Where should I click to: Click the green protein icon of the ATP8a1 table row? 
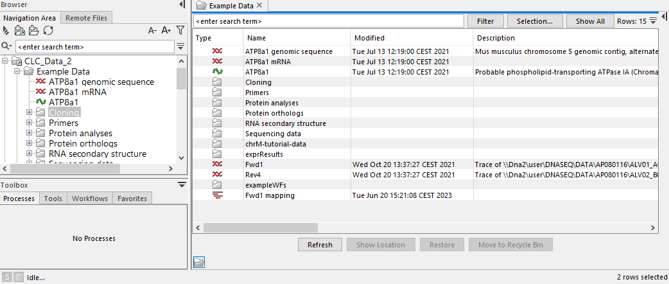click(217, 72)
